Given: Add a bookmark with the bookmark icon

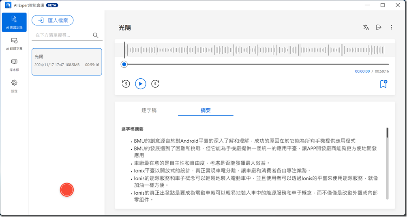Looking at the screenshot, I should pos(383,84).
